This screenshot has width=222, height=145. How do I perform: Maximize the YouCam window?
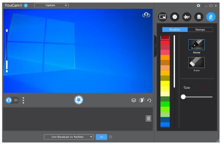pos(211,6)
